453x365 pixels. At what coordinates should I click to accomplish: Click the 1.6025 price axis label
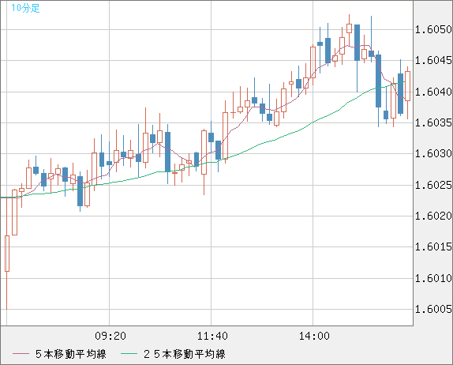point(433,185)
